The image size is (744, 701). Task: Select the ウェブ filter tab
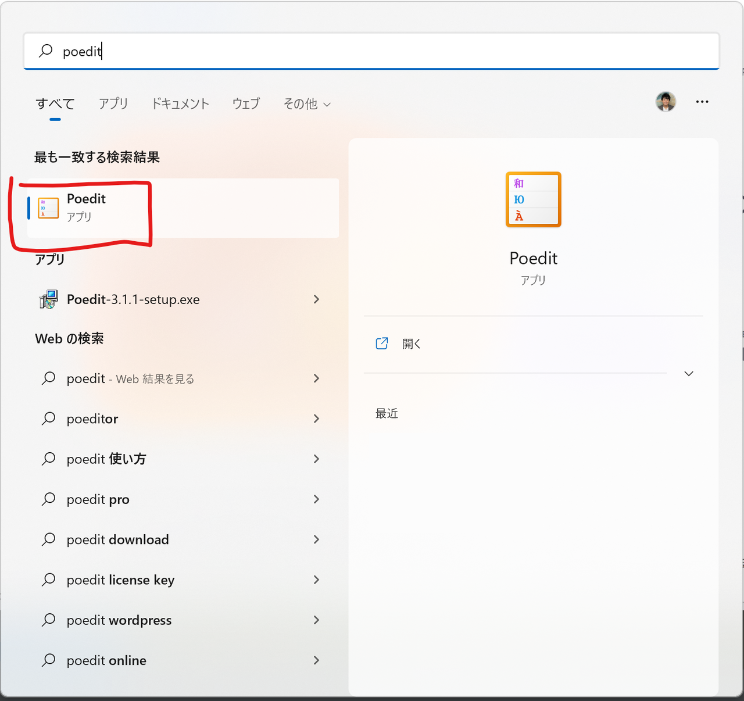[246, 103]
